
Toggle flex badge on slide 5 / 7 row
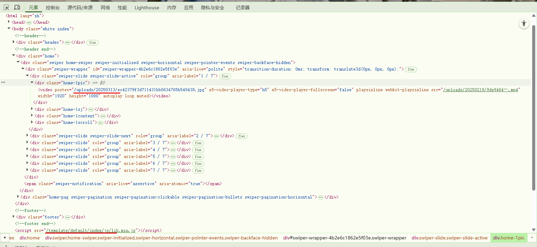pyautogui.click(x=198, y=157)
